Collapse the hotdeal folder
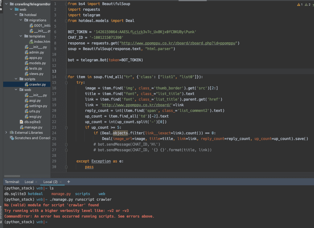The width and height of the screenshot is (314, 228). pyautogui.click(x=16, y=15)
